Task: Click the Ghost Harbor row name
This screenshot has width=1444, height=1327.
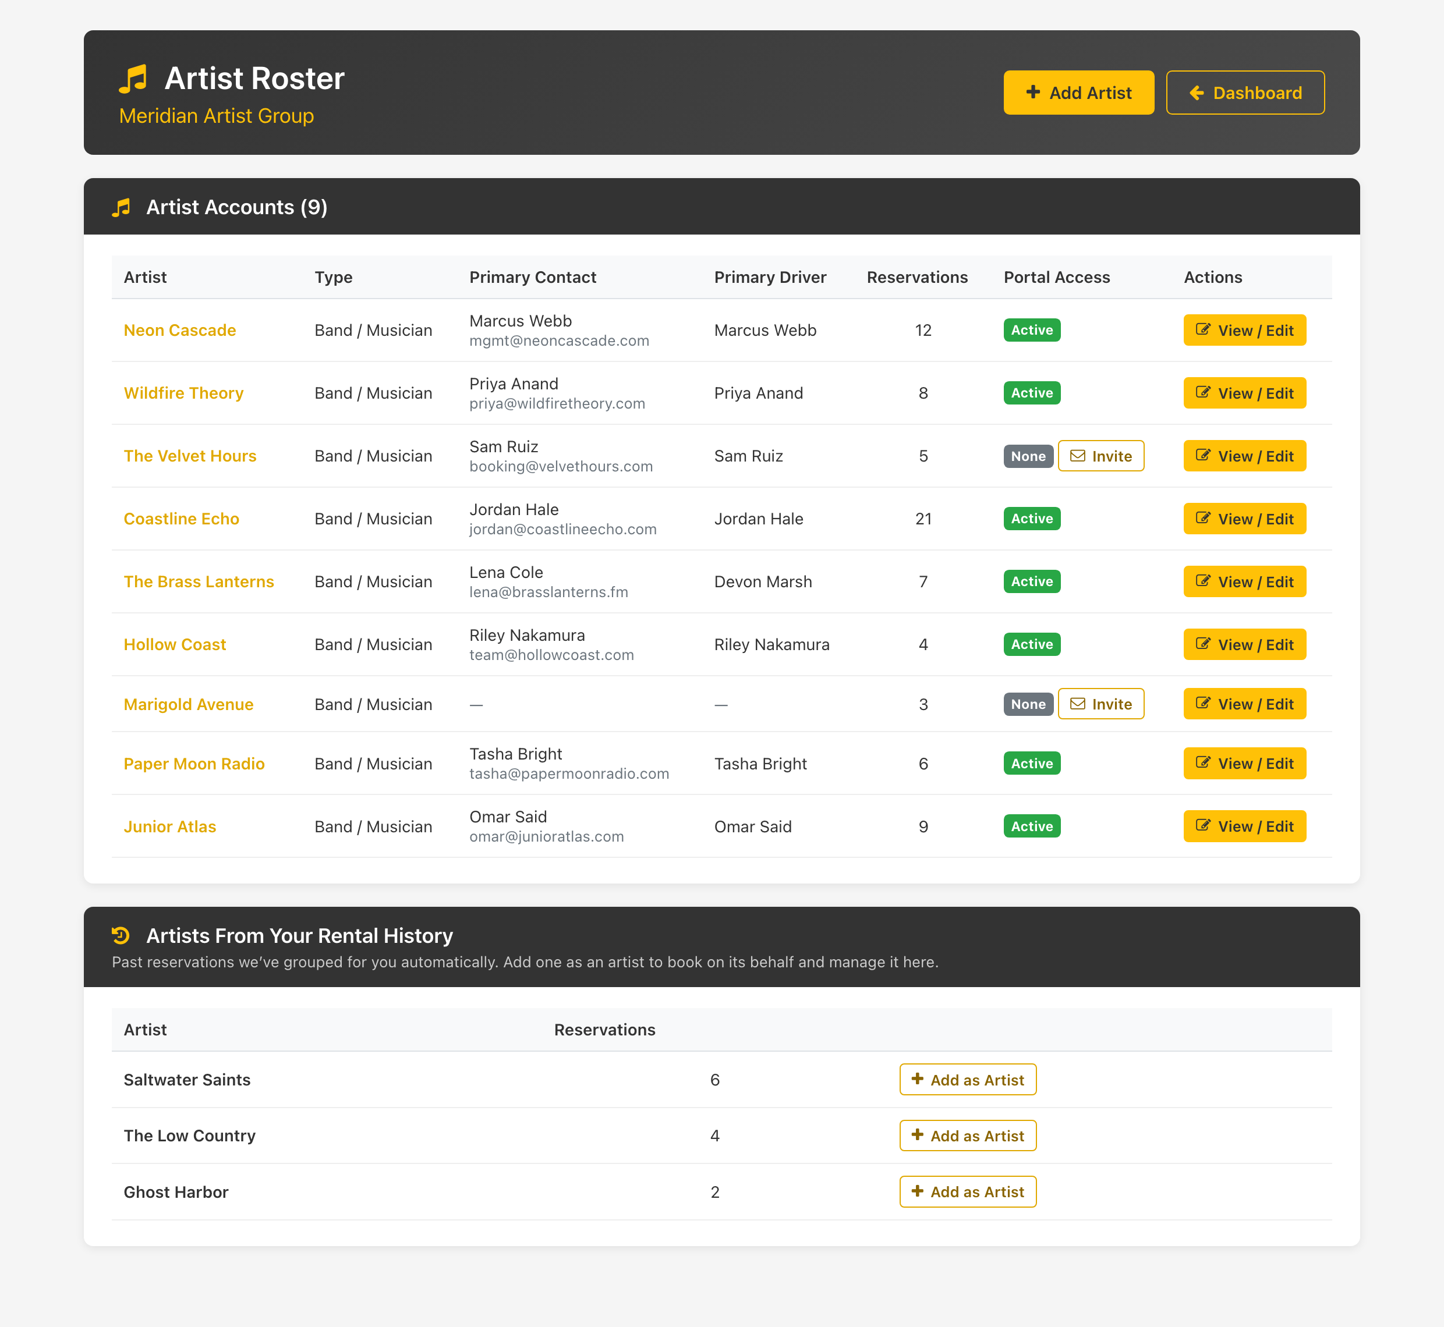Action: click(176, 1192)
